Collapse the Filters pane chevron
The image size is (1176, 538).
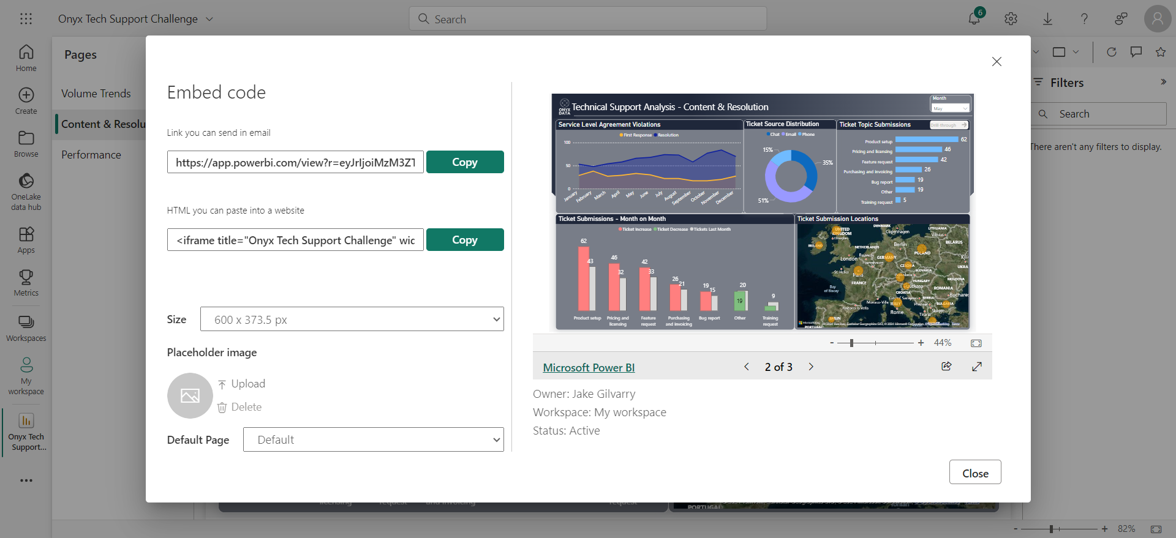tap(1163, 81)
